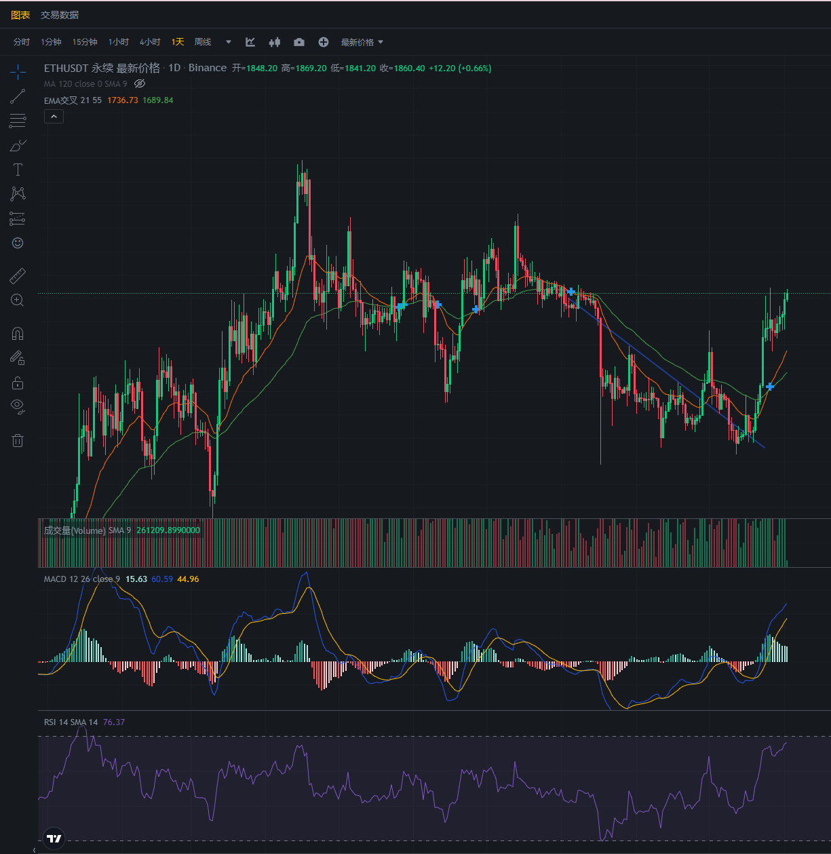The image size is (831, 854).
Task: Select the 图表 tab
Action: [x=20, y=15]
